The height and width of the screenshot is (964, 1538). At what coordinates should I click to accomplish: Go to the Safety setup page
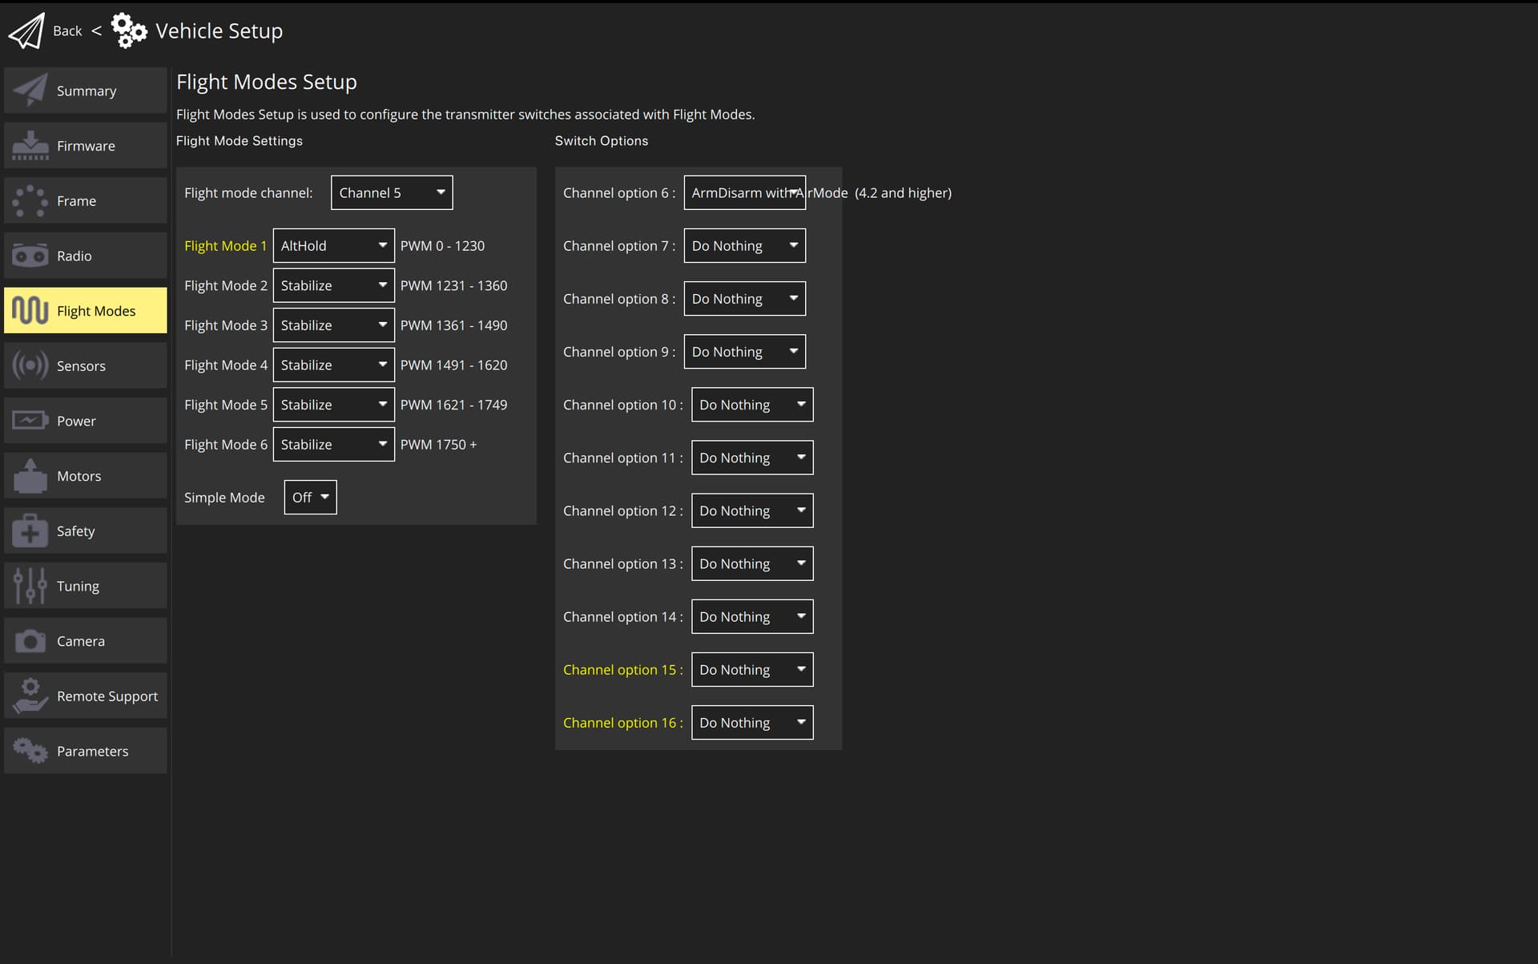tap(86, 531)
